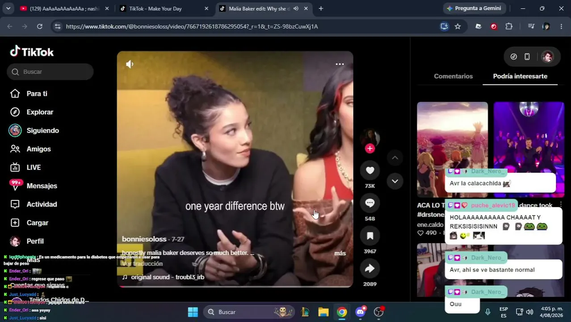Go to the previous video with up chevron
The height and width of the screenshot is (322, 571).
click(395, 157)
